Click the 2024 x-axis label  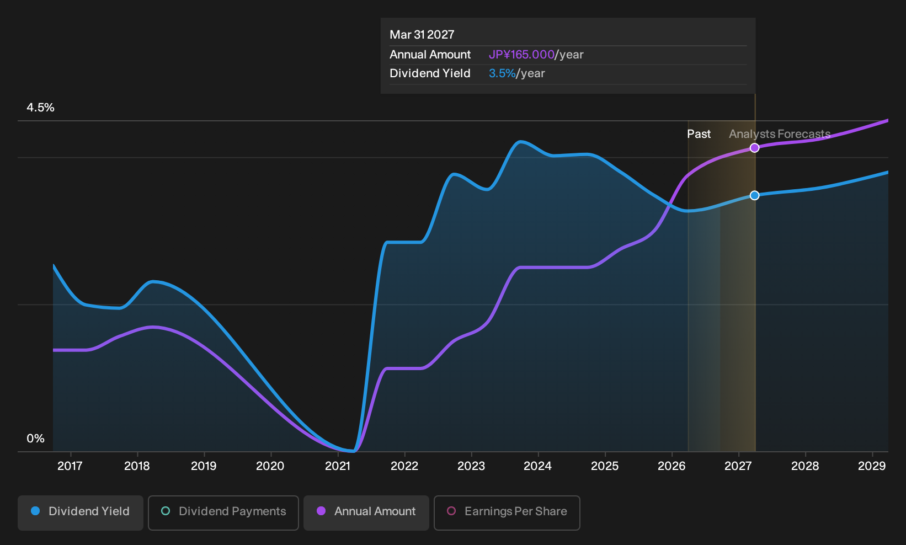click(538, 466)
